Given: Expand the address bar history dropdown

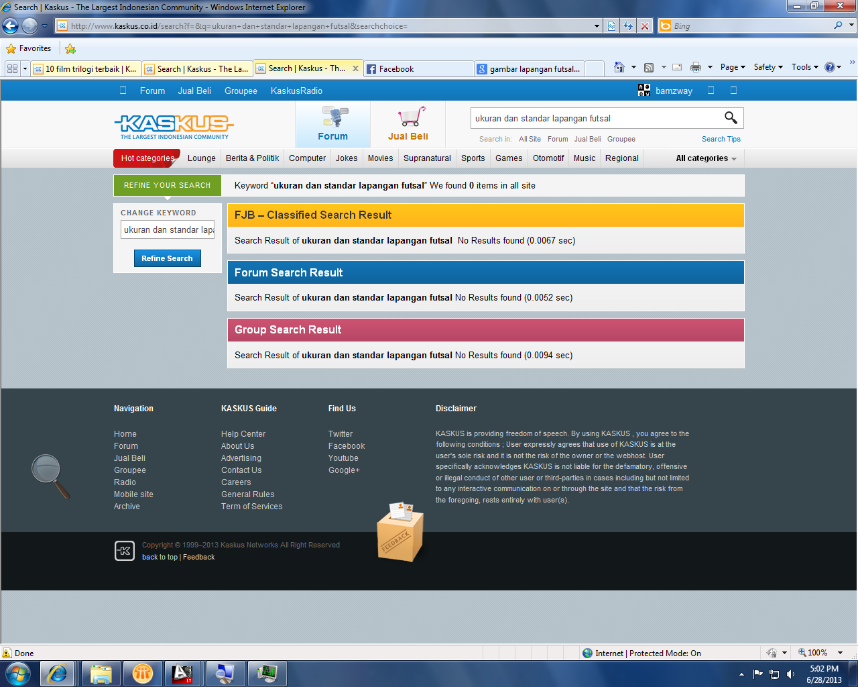Looking at the screenshot, I should click(597, 26).
